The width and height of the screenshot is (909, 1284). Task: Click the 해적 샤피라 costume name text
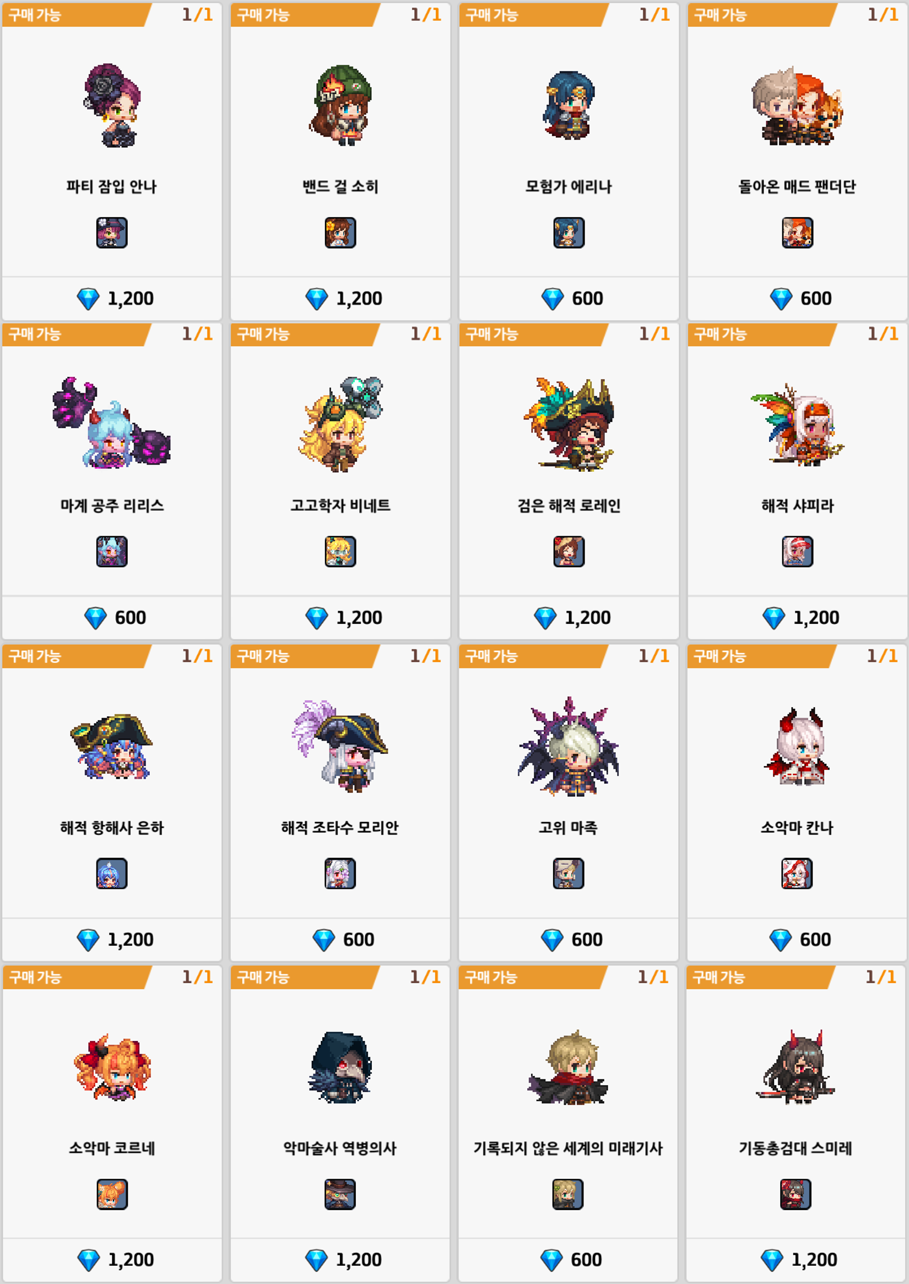(797, 506)
